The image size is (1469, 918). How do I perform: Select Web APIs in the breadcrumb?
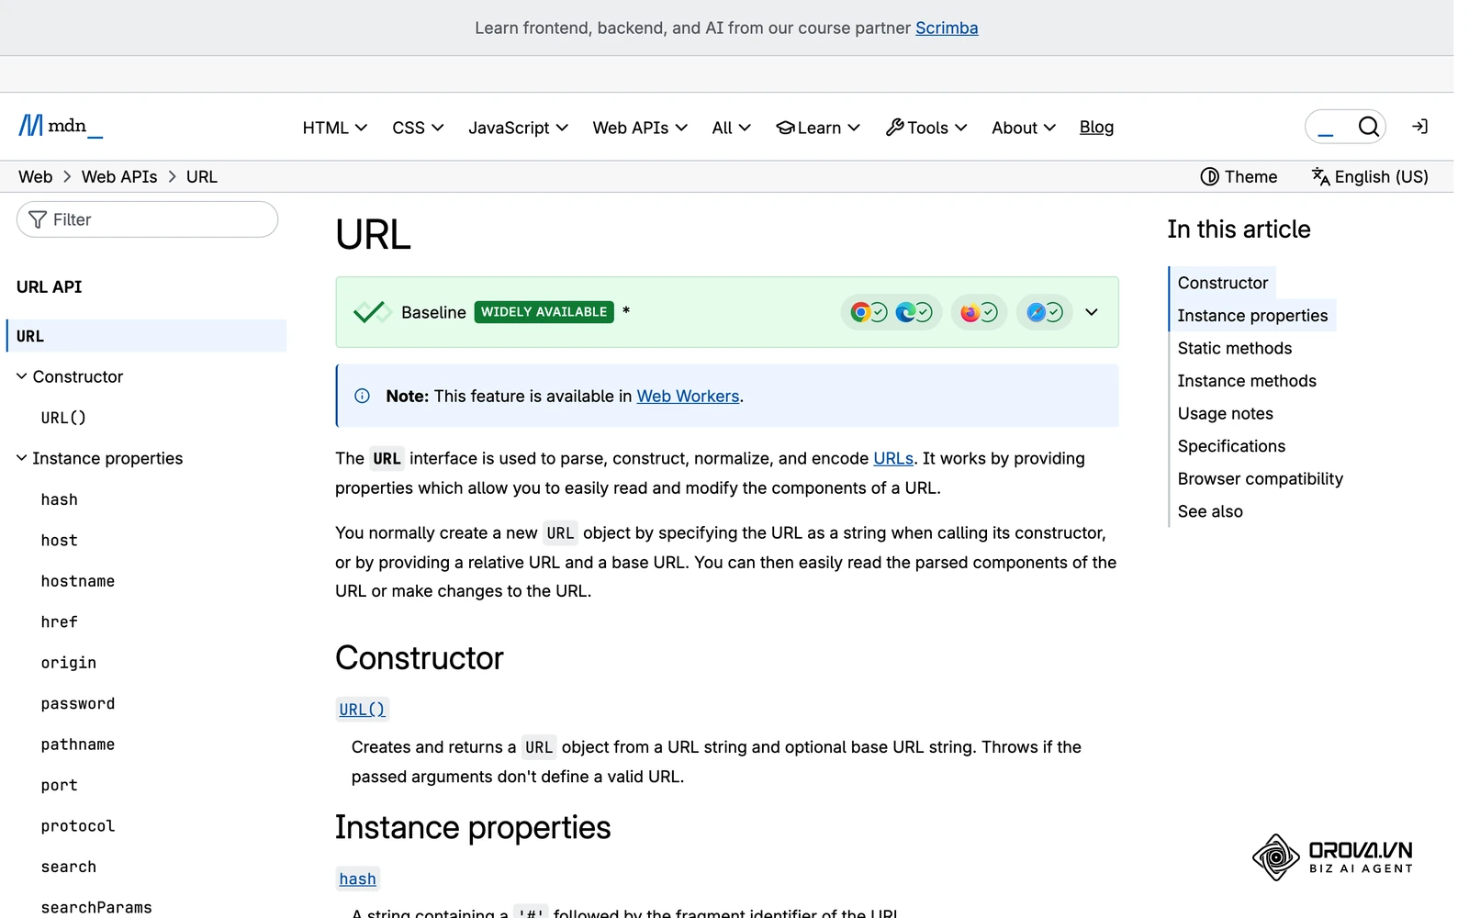click(x=119, y=176)
